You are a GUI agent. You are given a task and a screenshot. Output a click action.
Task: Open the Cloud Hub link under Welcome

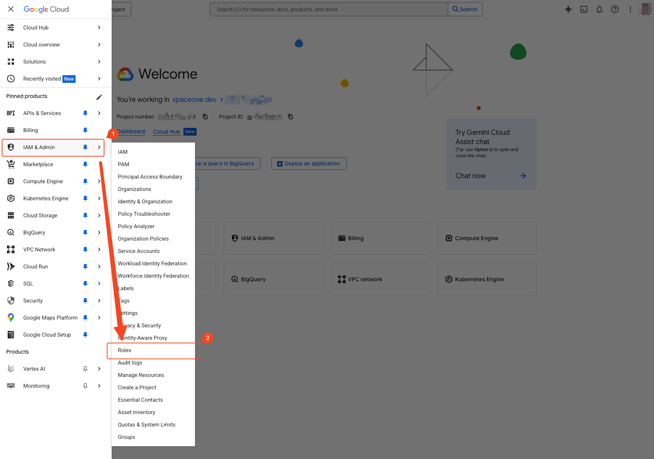click(166, 132)
